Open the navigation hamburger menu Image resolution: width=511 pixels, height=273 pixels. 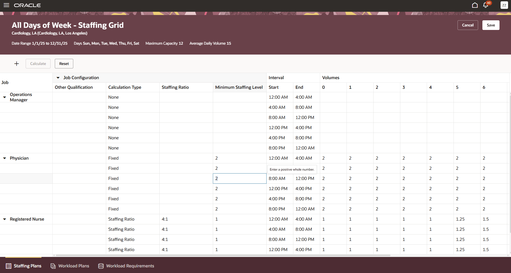click(x=6, y=5)
